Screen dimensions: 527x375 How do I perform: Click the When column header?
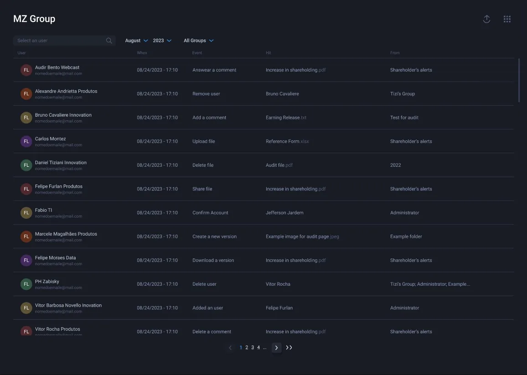[142, 53]
